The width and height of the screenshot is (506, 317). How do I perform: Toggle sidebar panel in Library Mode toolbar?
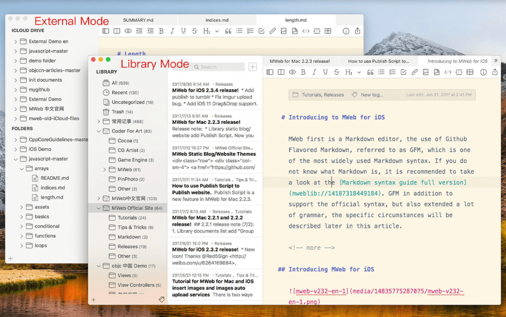point(270,72)
